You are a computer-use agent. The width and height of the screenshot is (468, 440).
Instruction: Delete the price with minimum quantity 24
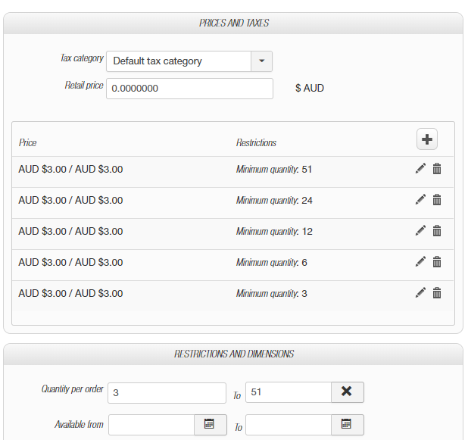coord(437,200)
